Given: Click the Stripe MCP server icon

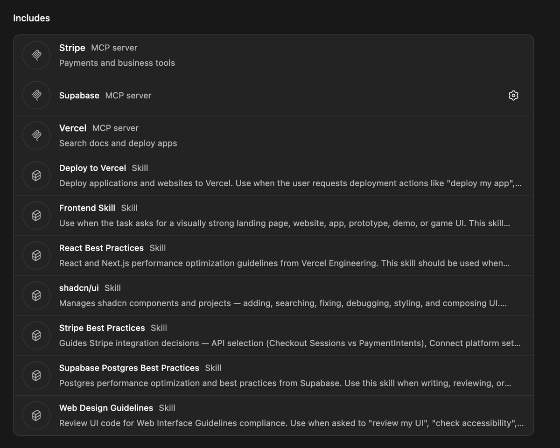Looking at the screenshot, I should tap(36, 55).
